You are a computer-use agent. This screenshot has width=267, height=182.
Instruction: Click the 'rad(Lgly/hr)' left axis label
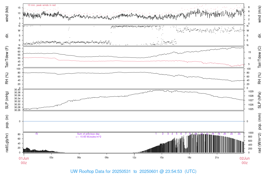click(7, 142)
